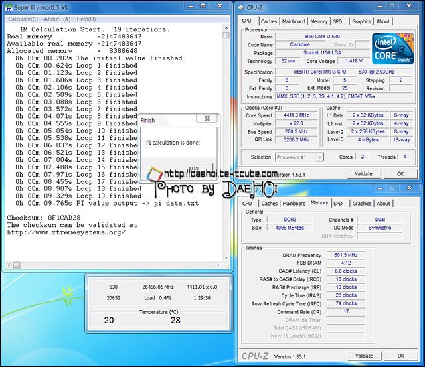Click the Checksum line 0F1CAD28
Image resolution: width=425 pixels, height=367 pixels.
coord(44,218)
